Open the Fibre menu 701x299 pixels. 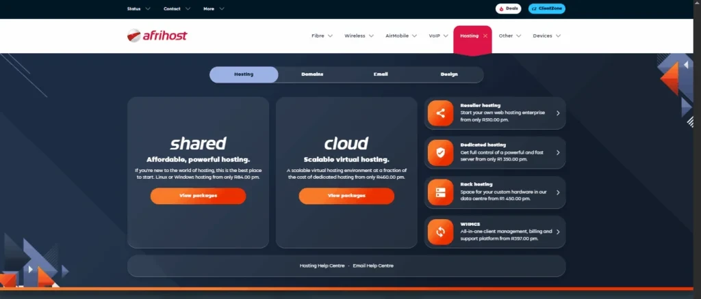coord(322,35)
